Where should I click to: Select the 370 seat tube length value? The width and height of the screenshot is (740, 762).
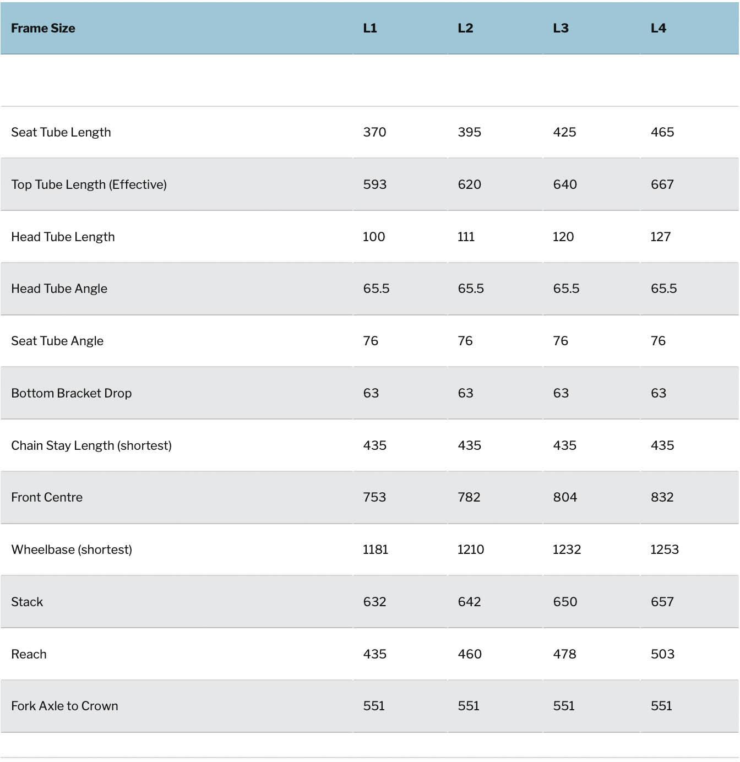tap(374, 132)
